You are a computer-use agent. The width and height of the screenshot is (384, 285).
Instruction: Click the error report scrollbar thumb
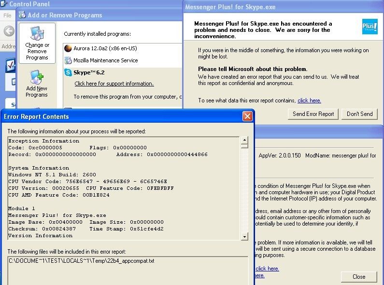click(244, 146)
